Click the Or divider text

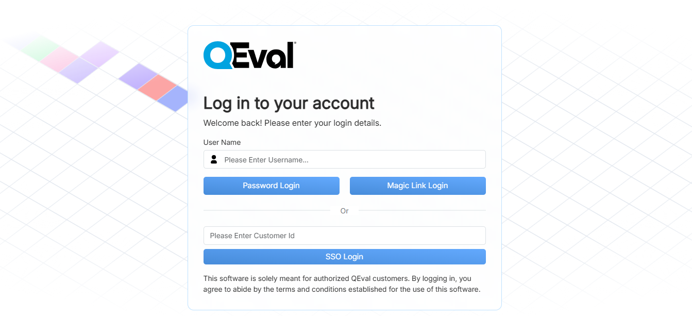point(345,211)
